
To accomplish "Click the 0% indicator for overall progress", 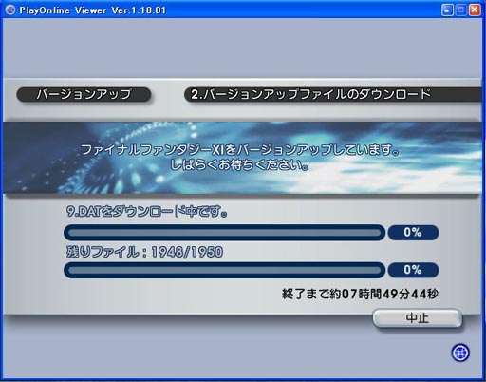I will (413, 270).
